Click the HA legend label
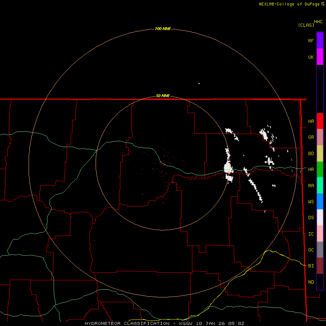 [x=311, y=121]
